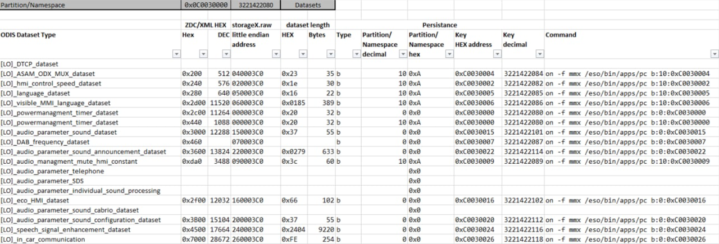Click the storageX.raw header cell
Screen dimensions: 719x244
(256, 25)
